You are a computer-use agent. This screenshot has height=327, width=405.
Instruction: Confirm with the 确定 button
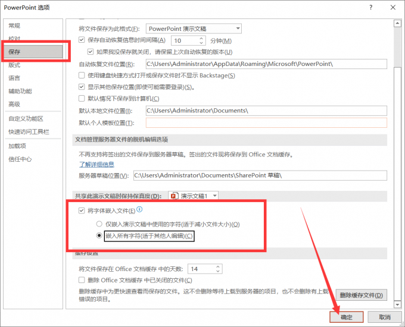pyautogui.click(x=347, y=317)
